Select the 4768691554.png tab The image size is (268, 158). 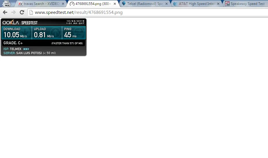click(x=93, y=4)
